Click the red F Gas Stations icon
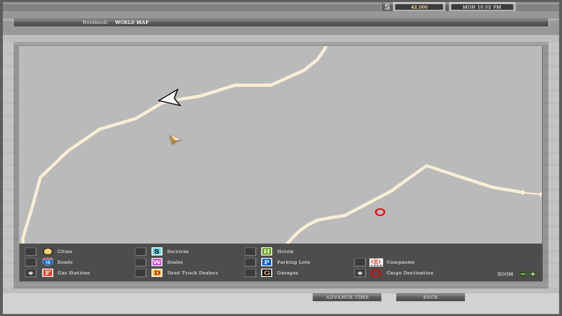 click(x=48, y=273)
